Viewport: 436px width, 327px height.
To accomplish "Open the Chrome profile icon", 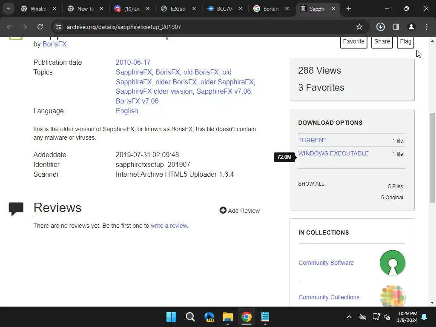I will point(411,27).
